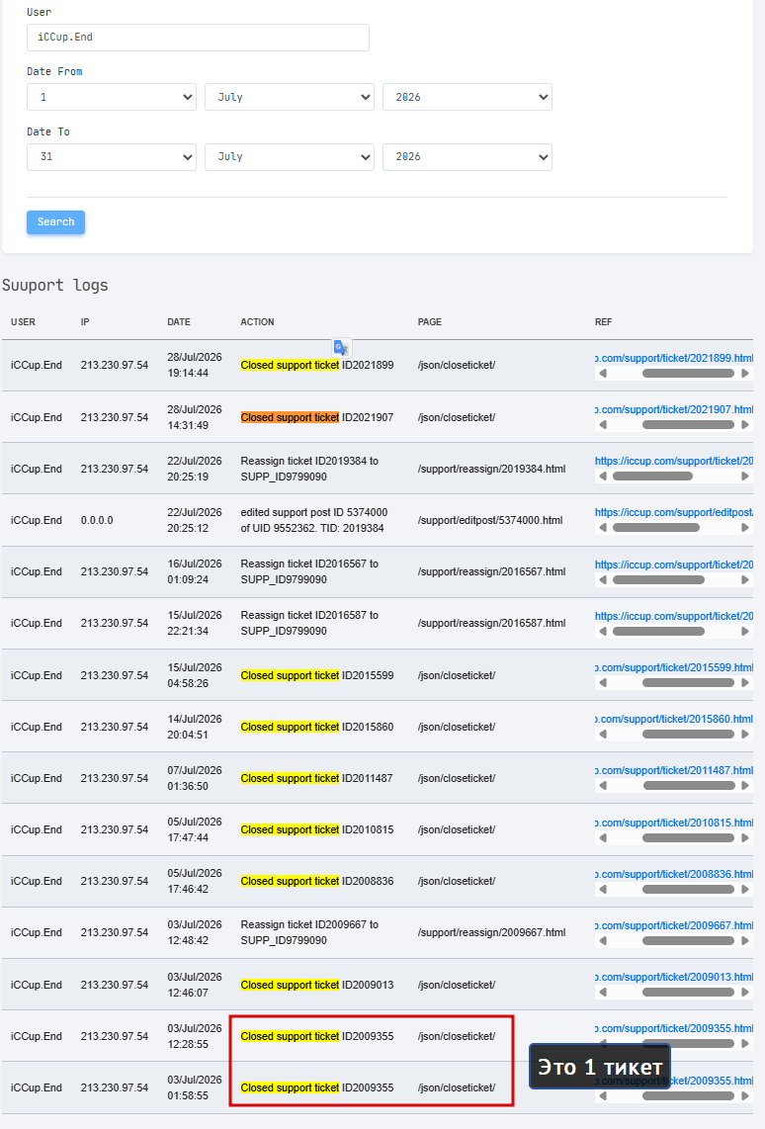Image resolution: width=765 pixels, height=1129 pixels.
Task: Click right scroll arrow in ticket 2008836 ref cell
Action: [x=745, y=889]
